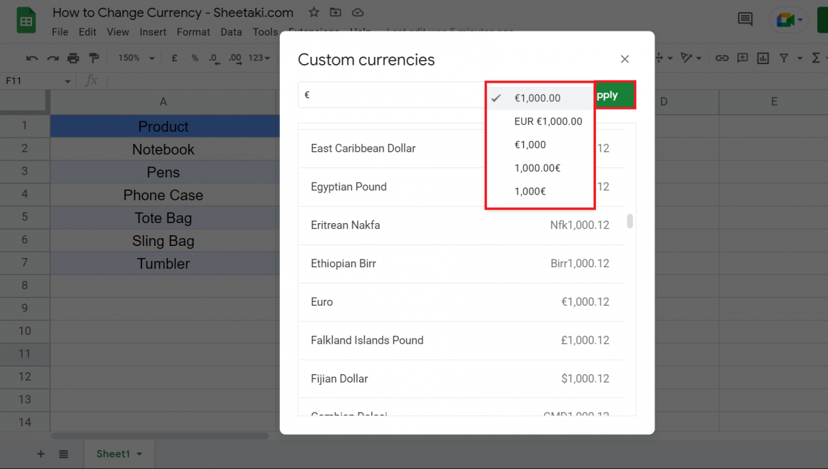Screen dimensions: 828x469
Task: Insert a chart using the chart icon
Action: 762,58
